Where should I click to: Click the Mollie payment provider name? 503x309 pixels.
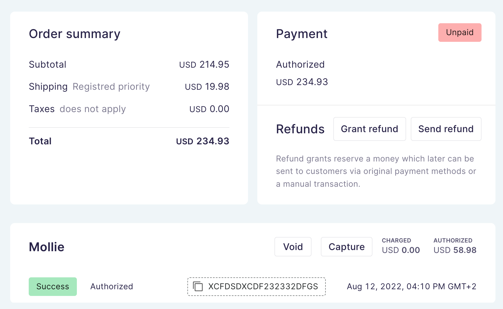pyautogui.click(x=46, y=247)
